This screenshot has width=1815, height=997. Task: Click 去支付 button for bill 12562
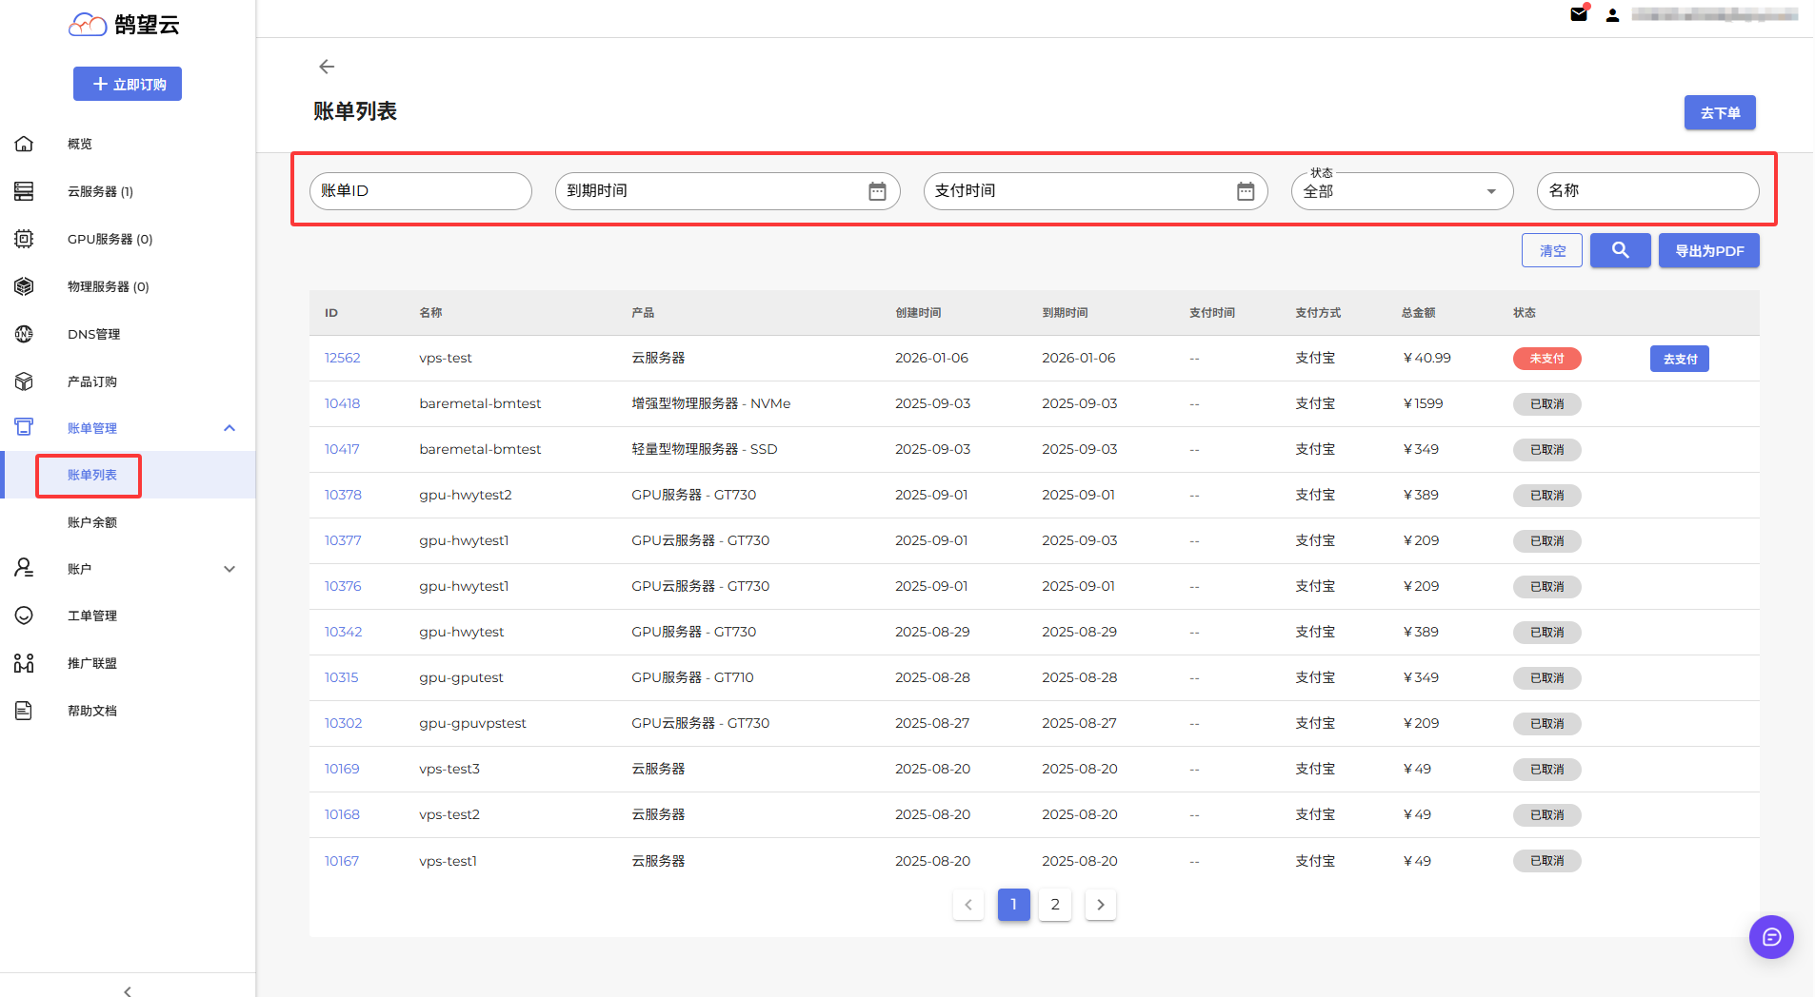(x=1679, y=359)
